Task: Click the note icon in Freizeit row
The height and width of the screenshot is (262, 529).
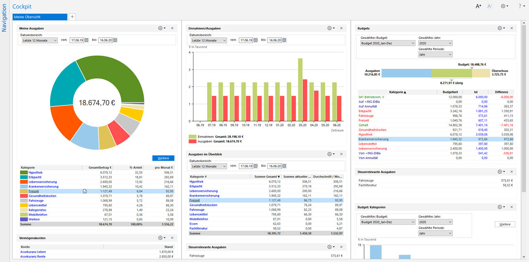Action: tap(84, 191)
